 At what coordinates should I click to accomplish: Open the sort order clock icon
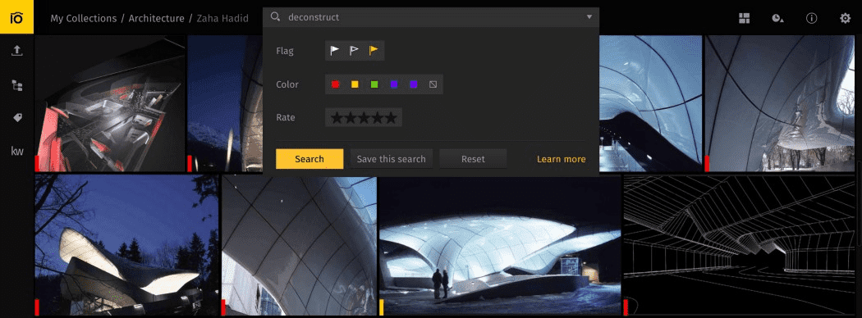tap(777, 18)
